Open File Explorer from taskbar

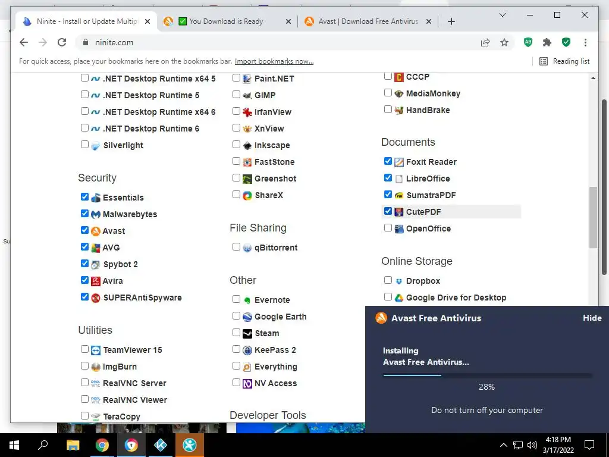pyautogui.click(x=73, y=445)
